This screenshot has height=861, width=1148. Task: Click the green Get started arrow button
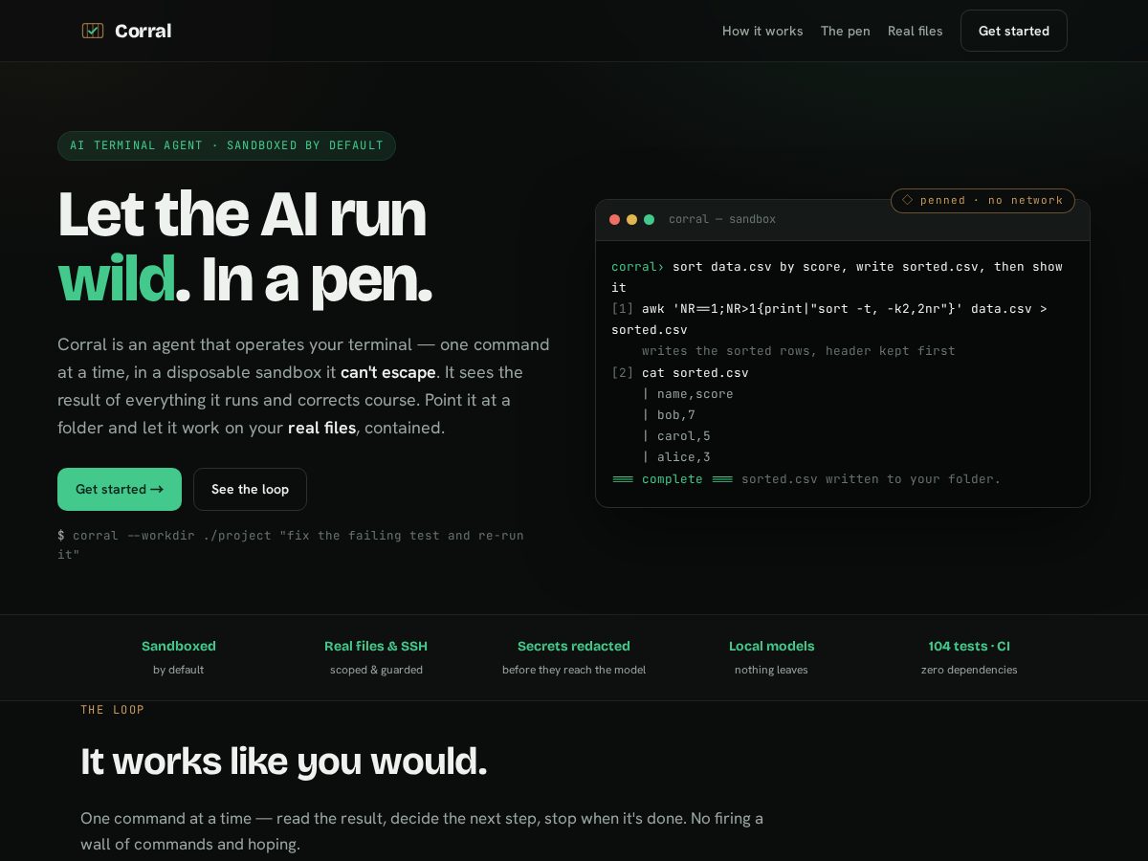[x=120, y=489]
